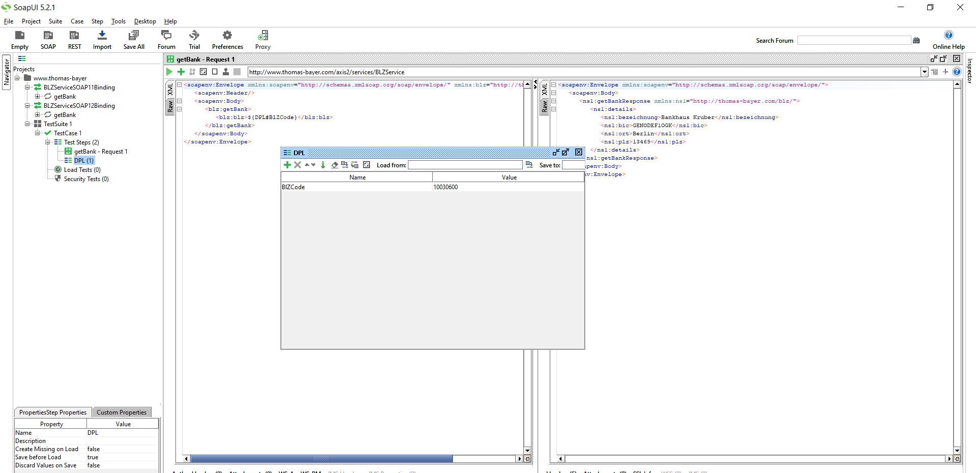
Task: Collapse BLZServiceSOAP11Binding tree node
Action: pos(27,87)
